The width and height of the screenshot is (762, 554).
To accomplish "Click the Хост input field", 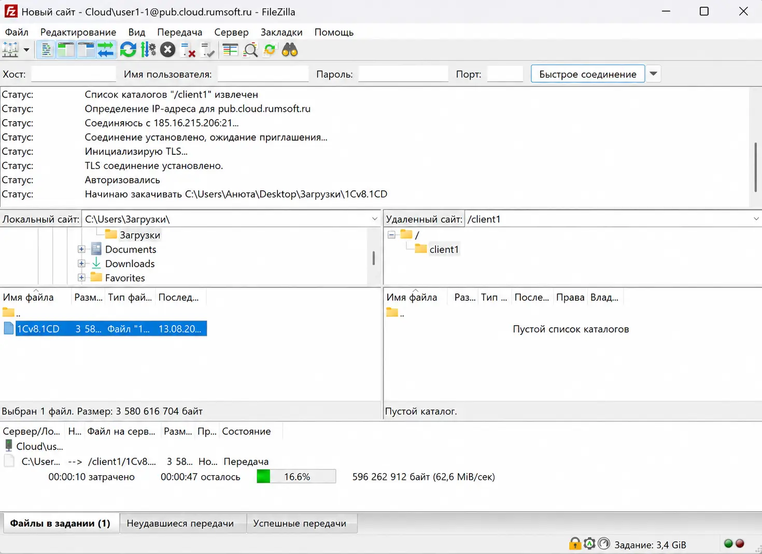I will [73, 74].
